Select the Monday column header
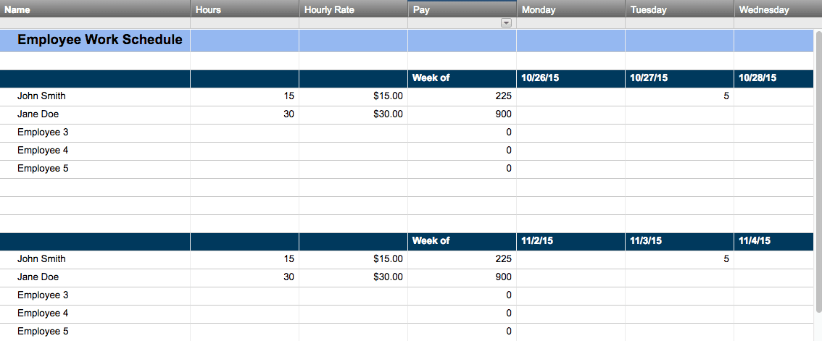The image size is (822, 341). [x=571, y=9]
